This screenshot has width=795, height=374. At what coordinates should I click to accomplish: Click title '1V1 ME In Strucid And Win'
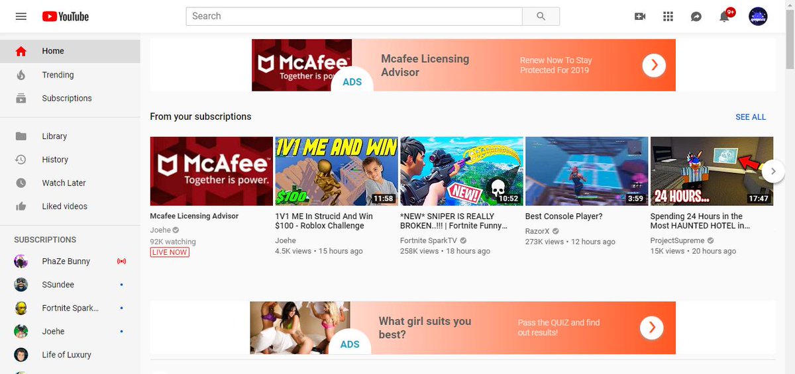324,221
